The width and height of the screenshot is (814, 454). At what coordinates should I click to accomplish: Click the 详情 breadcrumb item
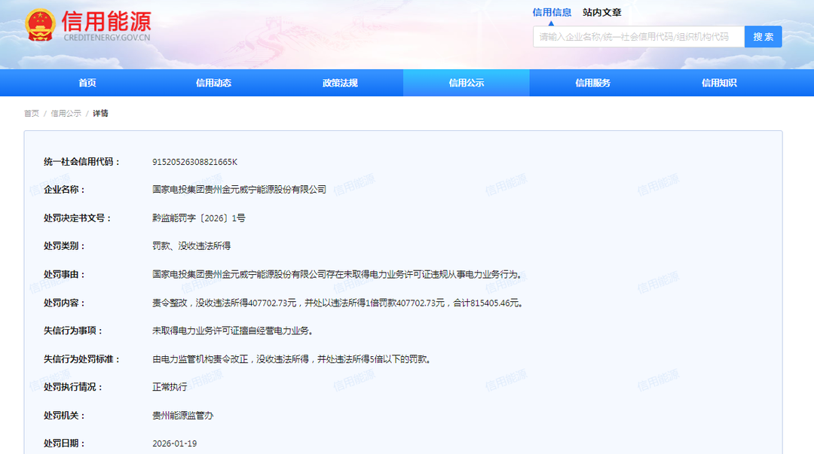[100, 114]
